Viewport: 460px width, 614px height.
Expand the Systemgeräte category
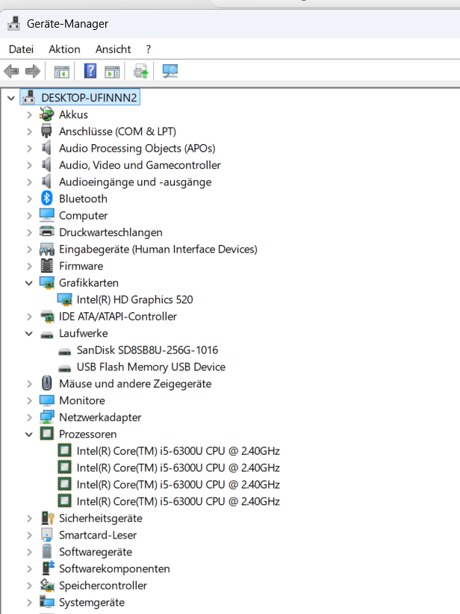(29, 603)
